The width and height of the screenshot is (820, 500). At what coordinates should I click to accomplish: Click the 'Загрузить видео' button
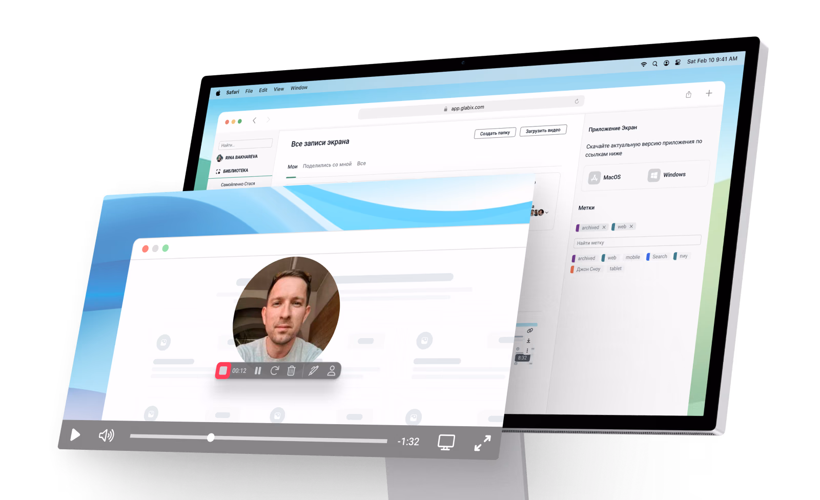pos(543,131)
